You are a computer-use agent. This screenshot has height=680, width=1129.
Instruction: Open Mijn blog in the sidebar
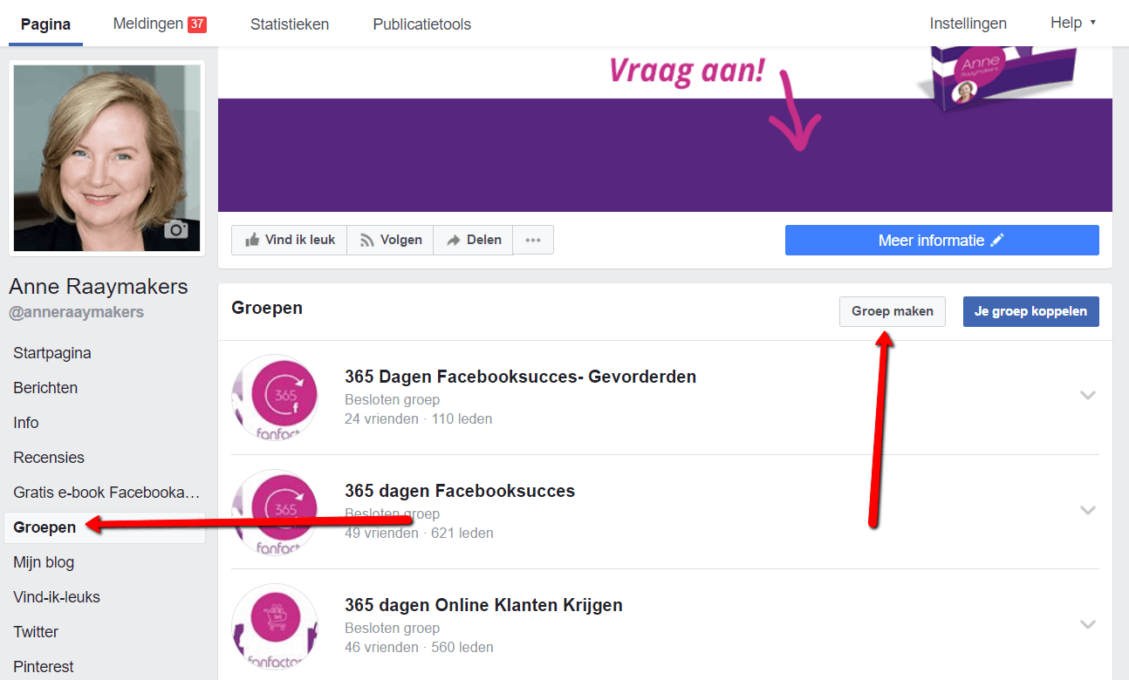(x=44, y=562)
